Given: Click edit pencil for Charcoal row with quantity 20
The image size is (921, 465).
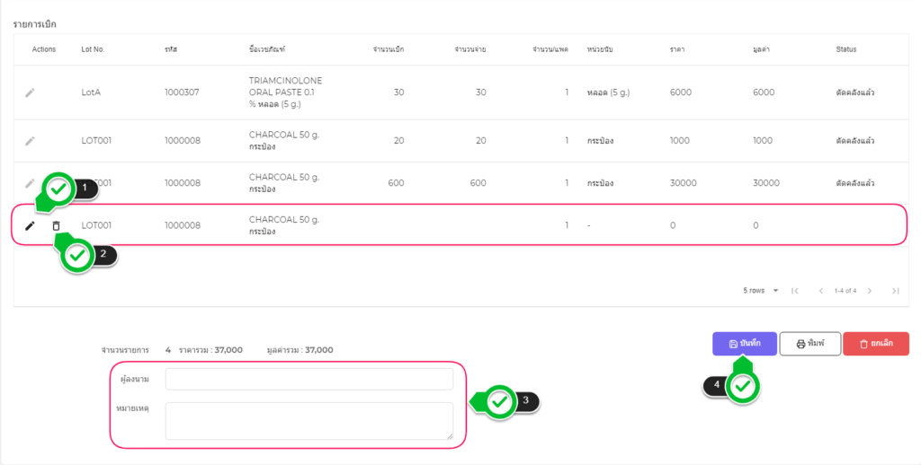Looking at the screenshot, I should tap(31, 141).
